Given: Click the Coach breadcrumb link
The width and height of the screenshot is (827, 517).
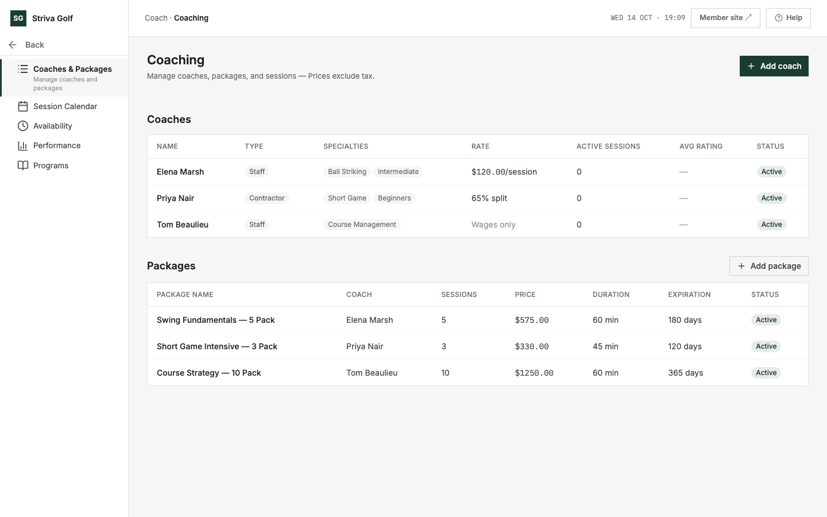Looking at the screenshot, I should (x=156, y=18).
